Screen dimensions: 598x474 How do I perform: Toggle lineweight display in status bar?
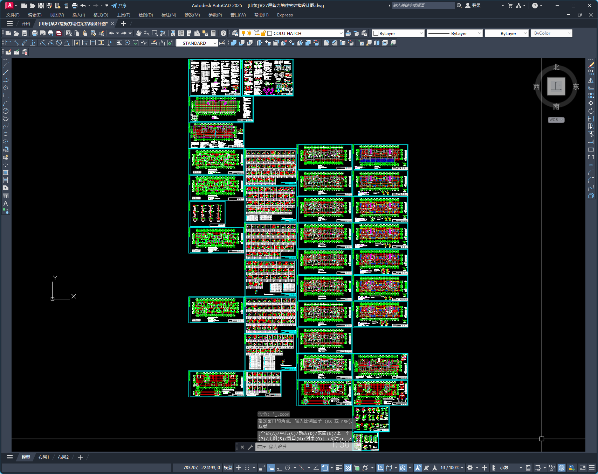339,468
